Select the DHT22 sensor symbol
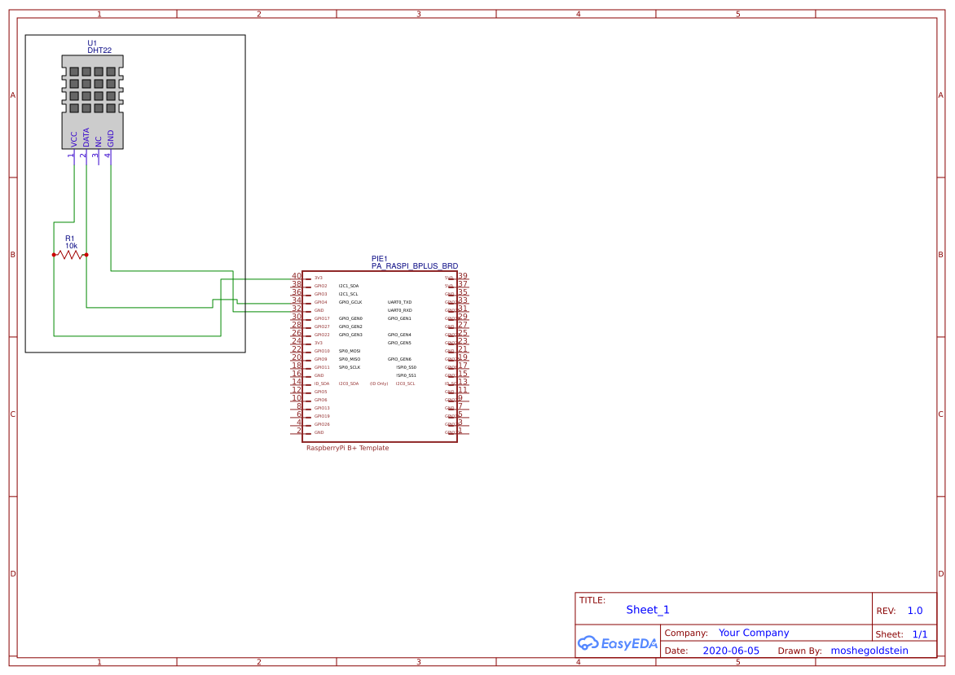 (91, 98)
